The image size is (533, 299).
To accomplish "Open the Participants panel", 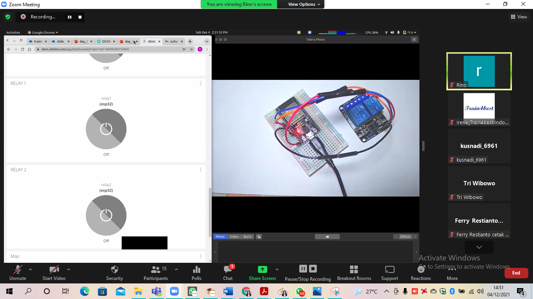I will [x=156, y=270].
